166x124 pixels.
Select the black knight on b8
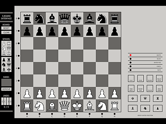click(40, 18)
